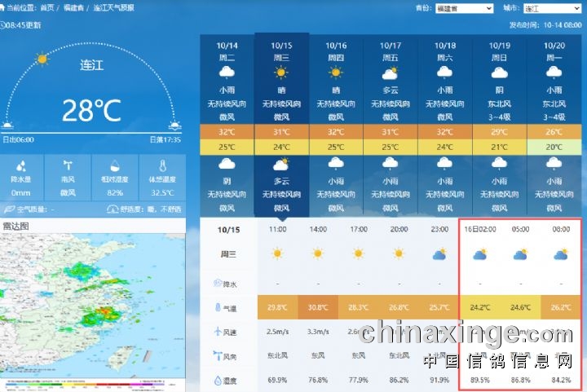Click the 14:00 hourly sun icon
This screenshot has width=587, height=392.
tap(318, 254)
